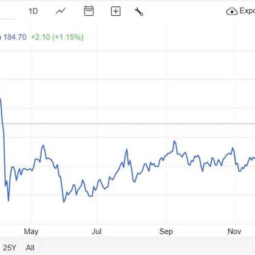
Task: Open chart settings wrench icon
Action: (139, 11)
